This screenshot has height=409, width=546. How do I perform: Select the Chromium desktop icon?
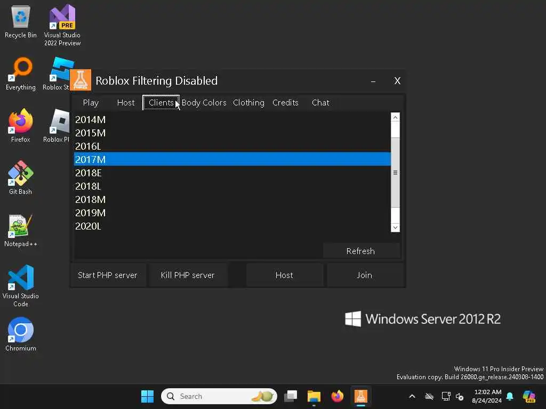[21, 334]
